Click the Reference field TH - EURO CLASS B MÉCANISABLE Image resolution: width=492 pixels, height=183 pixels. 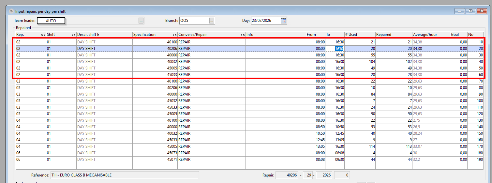(125, 175)
